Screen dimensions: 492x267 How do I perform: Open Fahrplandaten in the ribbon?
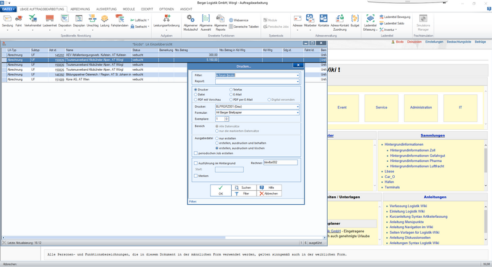[x=119, y=21]
